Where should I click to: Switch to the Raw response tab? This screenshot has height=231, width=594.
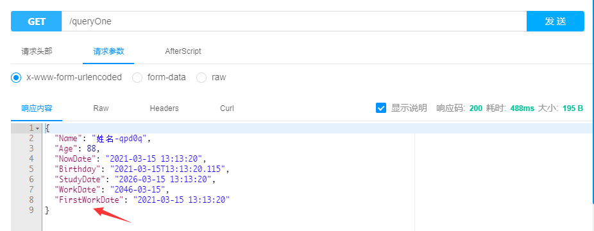click(101, 108)
